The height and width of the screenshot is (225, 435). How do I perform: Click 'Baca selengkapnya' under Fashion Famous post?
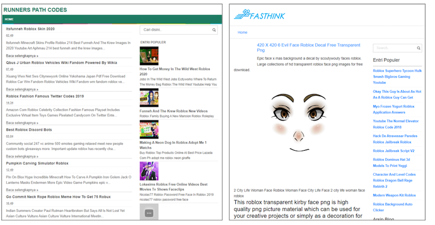coord(22,123)
